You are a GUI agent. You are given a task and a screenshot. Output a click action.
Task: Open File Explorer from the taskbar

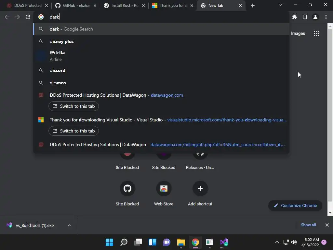coord(181,242)
